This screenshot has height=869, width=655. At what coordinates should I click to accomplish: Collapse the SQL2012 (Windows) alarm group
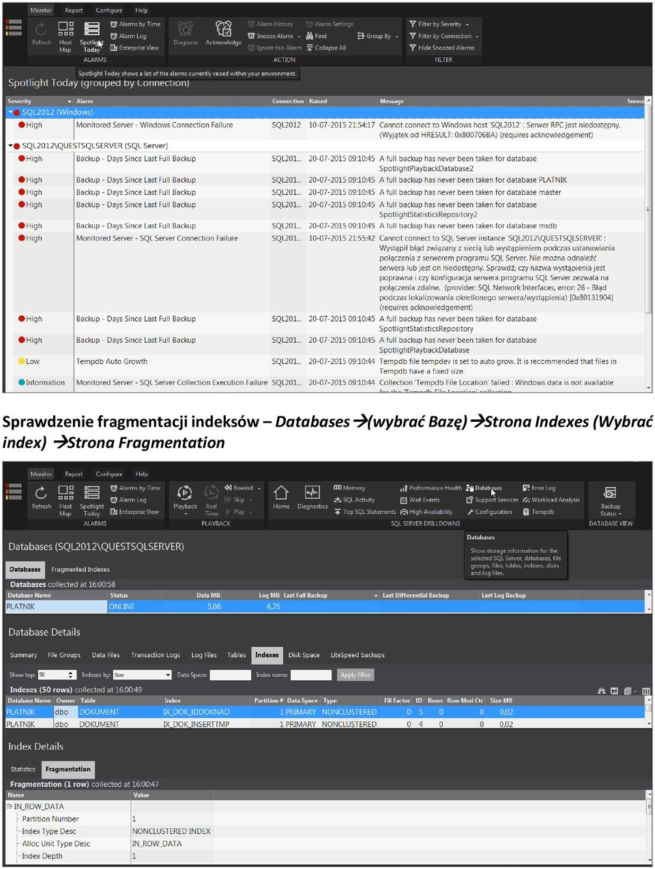click(10, 112)
